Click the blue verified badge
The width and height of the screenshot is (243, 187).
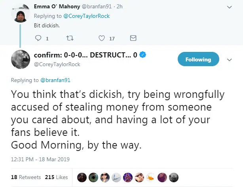[144, 55]
